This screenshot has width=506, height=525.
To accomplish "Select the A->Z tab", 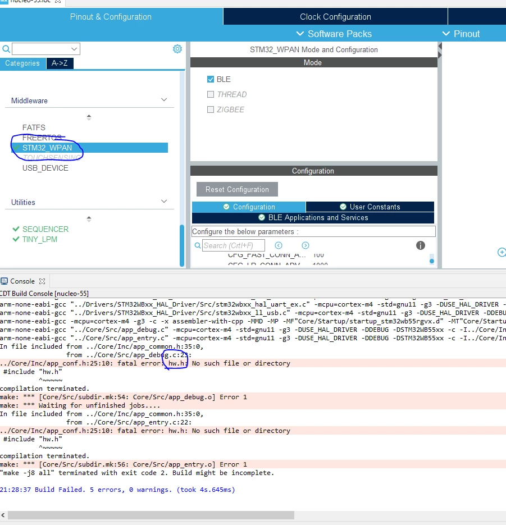I will [x=60, y=63].
